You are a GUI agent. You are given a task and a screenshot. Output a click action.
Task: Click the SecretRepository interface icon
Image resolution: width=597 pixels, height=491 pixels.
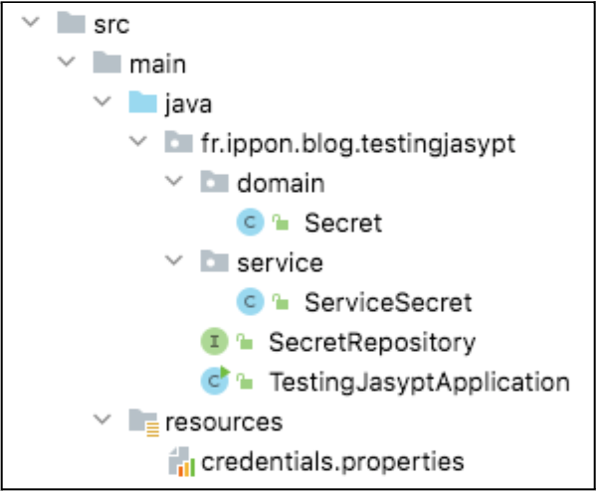215,342
